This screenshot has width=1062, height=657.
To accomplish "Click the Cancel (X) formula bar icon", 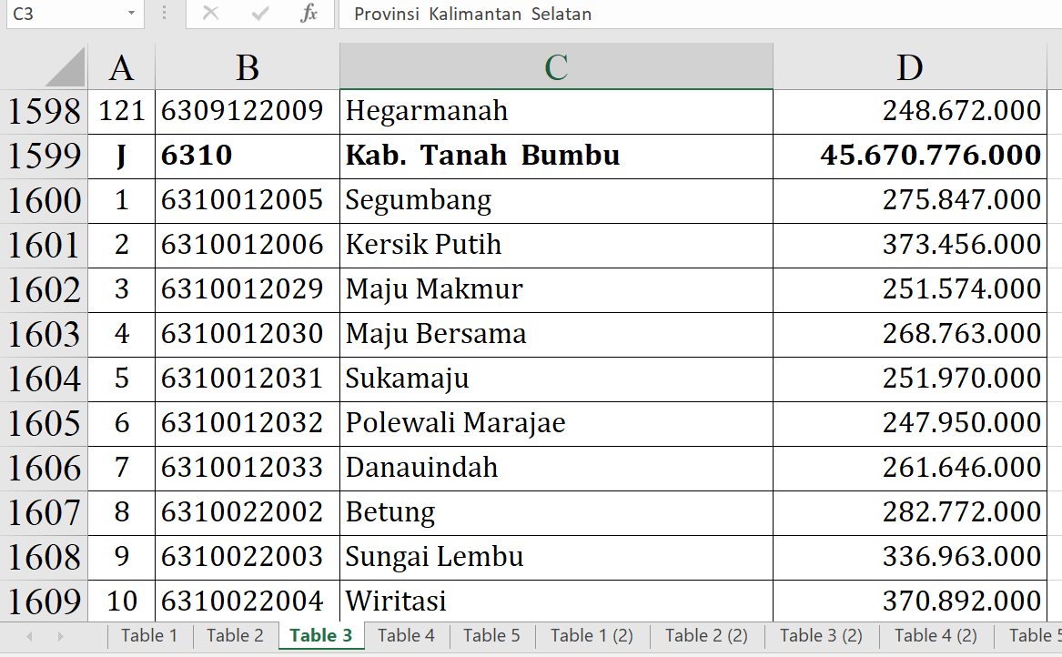I will (x=210, y=14).
